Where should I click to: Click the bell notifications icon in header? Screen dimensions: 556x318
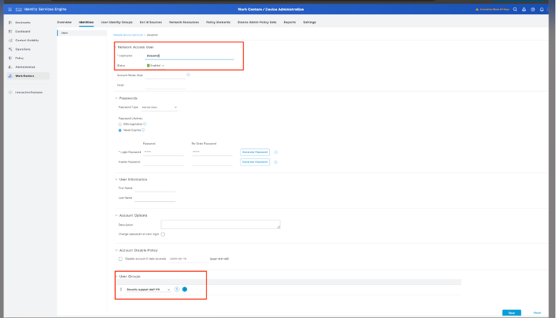[541, 10]
